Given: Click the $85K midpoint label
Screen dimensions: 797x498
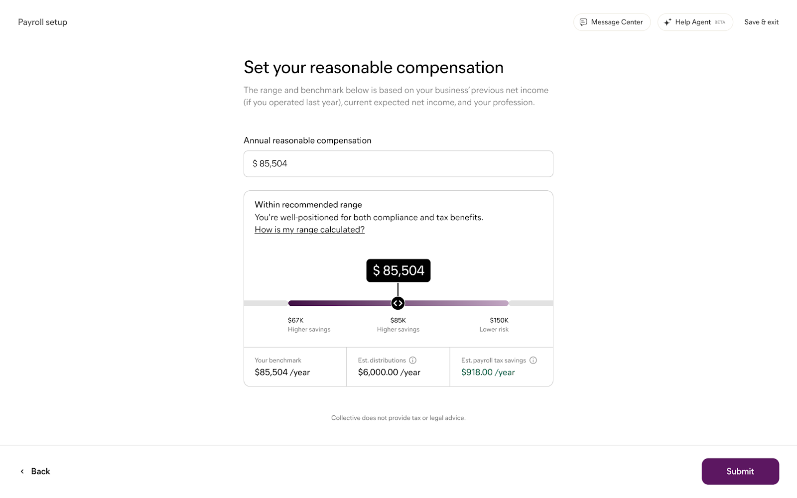Looking at the screenshot, I should click(x=398, y=320).
